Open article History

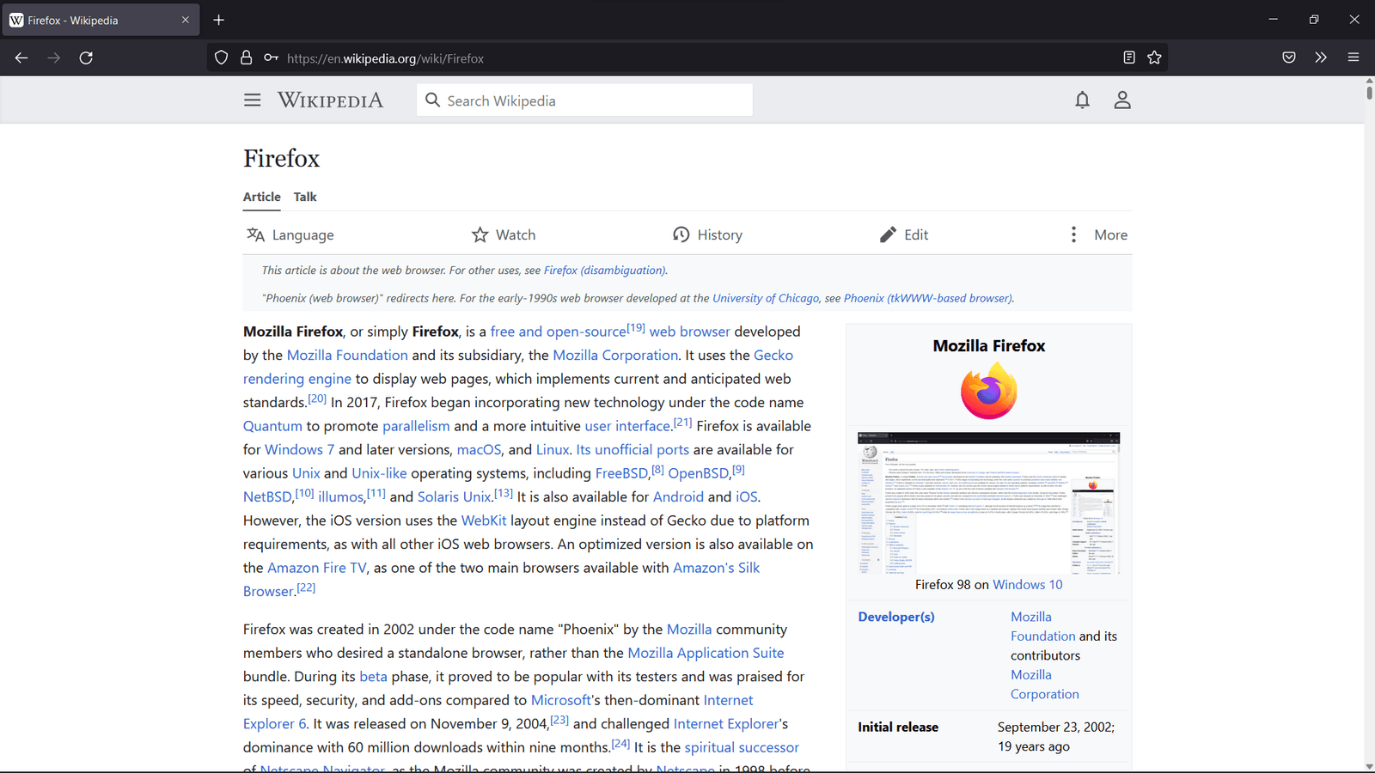[x=707, y=234]
